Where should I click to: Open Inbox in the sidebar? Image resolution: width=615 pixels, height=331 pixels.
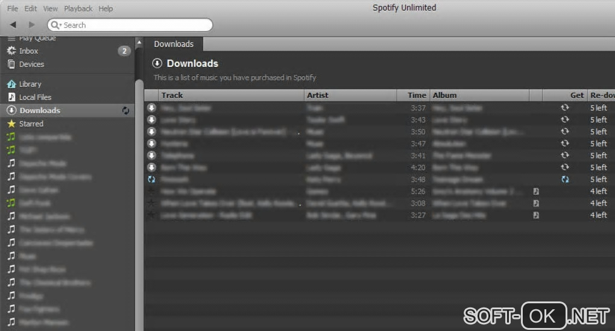coord(28,51)
